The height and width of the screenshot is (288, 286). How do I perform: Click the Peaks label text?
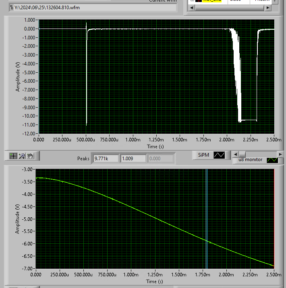pos(83,159)
